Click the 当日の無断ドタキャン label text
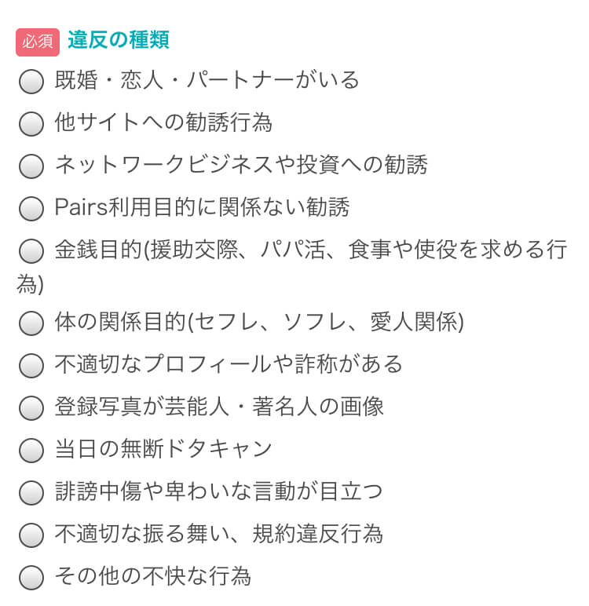The height and width of the screenshot is (606, 589). (x=163, y=449)
